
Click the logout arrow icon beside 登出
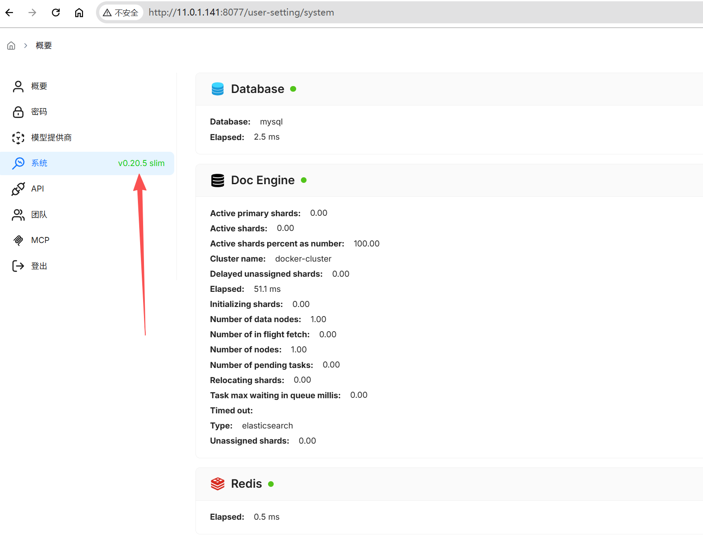pos(18,266)
